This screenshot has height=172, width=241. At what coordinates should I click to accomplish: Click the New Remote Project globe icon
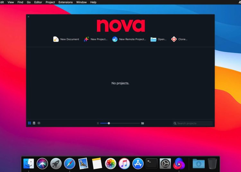click(x=115, y=39)
